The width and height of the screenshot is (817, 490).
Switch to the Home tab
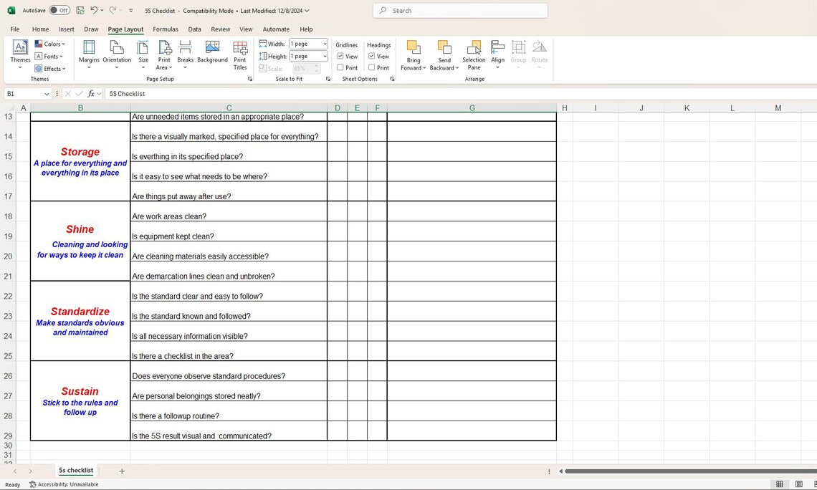point(40,29)
